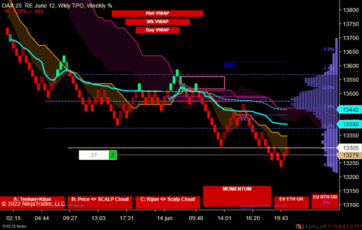Click the B: Price <> SCALP Cloud box

pyautogui.click(x=100, y=203)
